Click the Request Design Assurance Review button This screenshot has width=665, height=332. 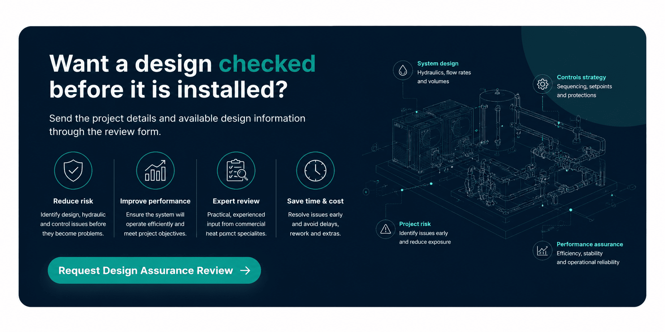(154, 271)
